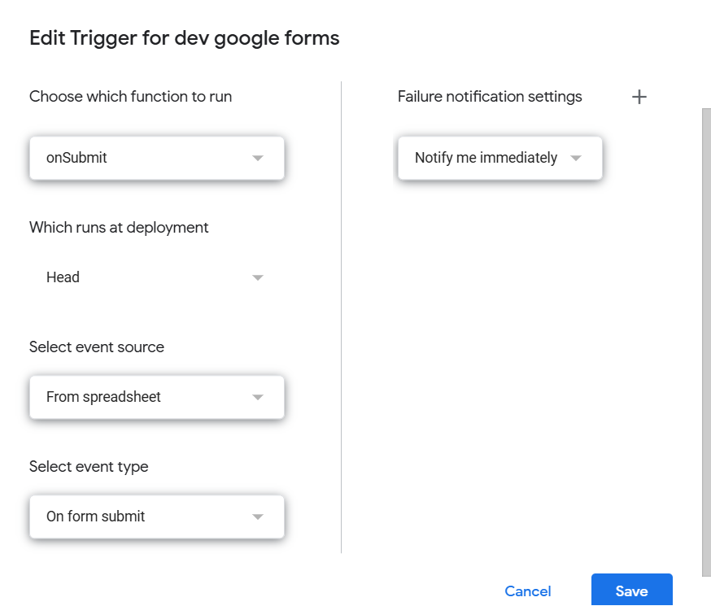
Task: Click the Which runs at deployment label
Action: coord(119,228)
